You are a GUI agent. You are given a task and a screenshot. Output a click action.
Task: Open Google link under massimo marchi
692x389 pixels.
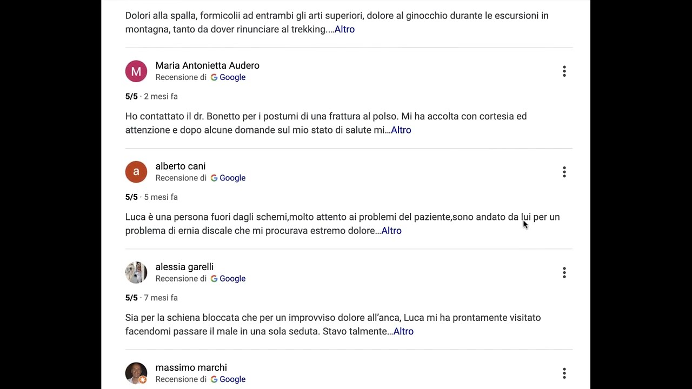(232, 379)
